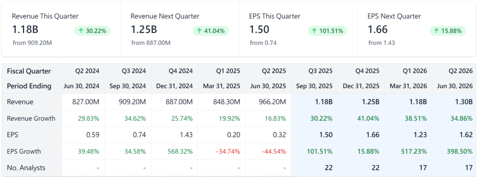Screen dimensions: 477x177
Task: Click the EPS Growth row label
Action: 24,151
